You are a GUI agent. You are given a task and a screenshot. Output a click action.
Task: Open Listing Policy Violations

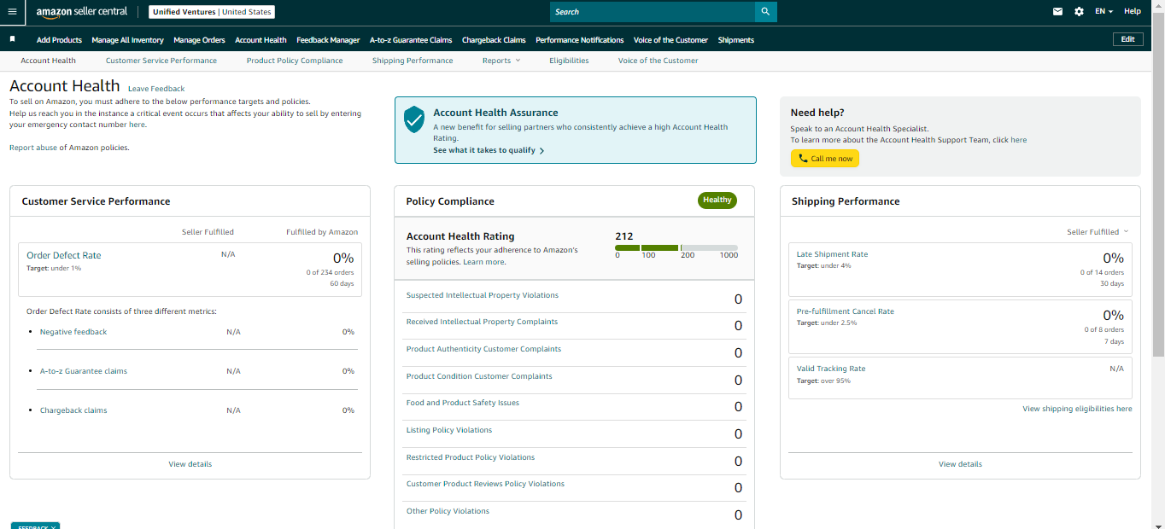click(449, 430)
